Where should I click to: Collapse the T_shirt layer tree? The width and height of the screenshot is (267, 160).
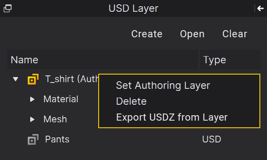pos(16,79)
